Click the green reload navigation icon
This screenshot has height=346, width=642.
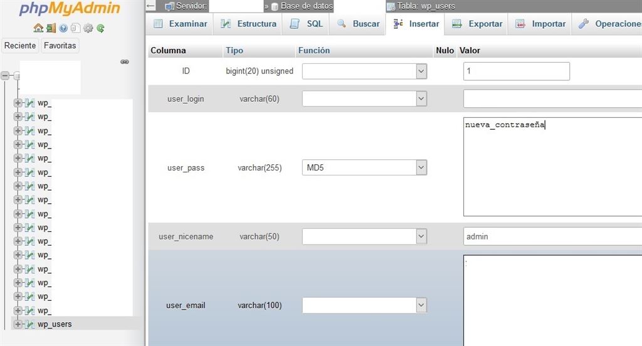[x=100, y=28]
